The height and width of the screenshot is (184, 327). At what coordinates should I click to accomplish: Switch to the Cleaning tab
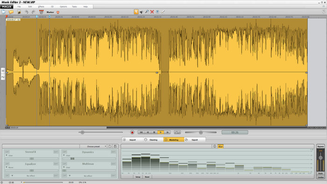(x=153, y=140)
